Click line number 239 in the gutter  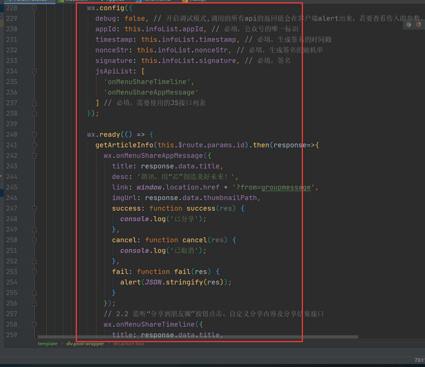12,124
